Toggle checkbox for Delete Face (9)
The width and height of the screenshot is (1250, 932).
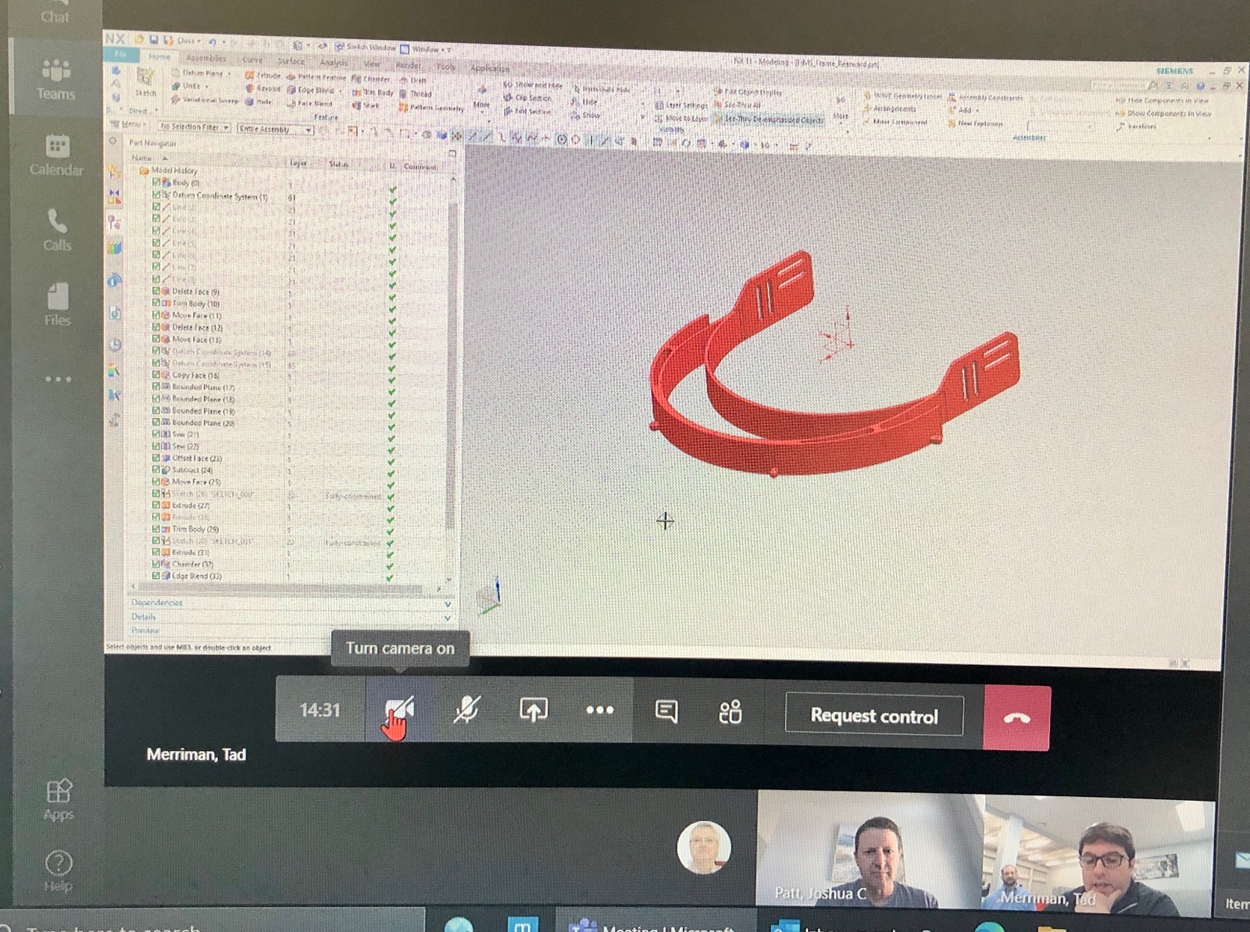point(156,291)
